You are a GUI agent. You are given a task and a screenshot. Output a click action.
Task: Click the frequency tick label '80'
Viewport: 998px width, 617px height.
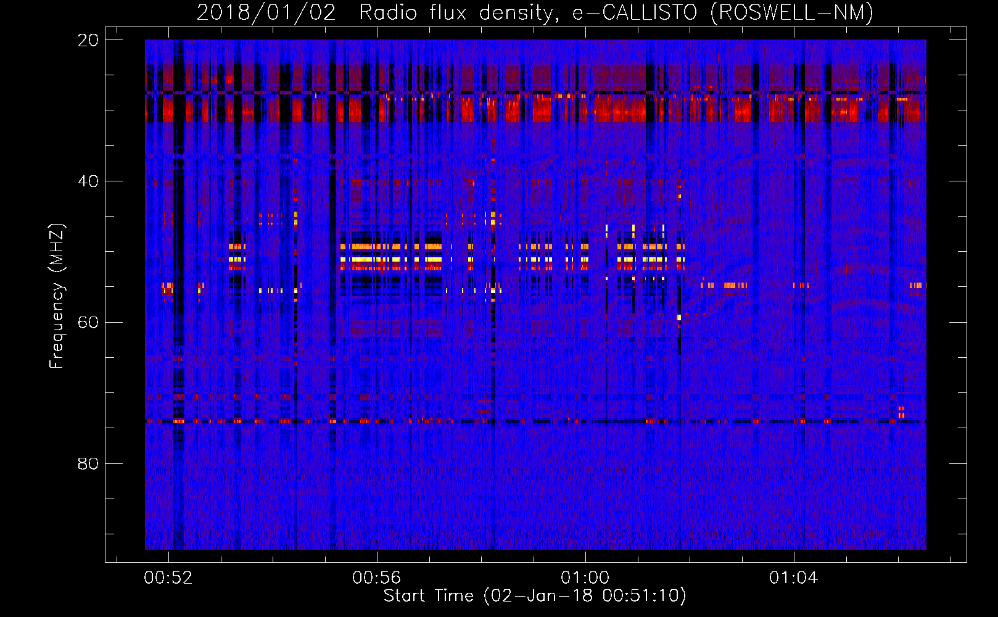(88, 463)
